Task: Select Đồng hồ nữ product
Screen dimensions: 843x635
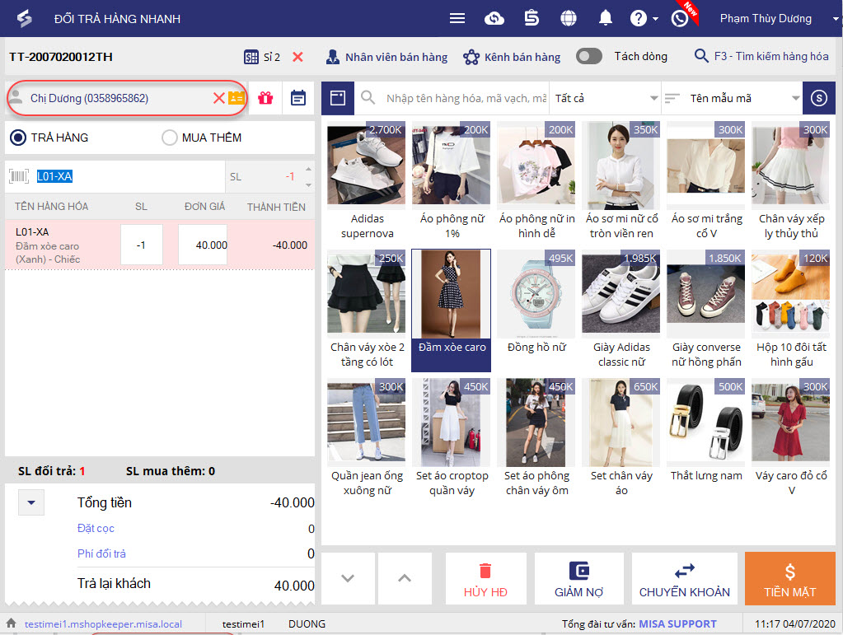Action: pyautogui.click(x=536, y=310)
